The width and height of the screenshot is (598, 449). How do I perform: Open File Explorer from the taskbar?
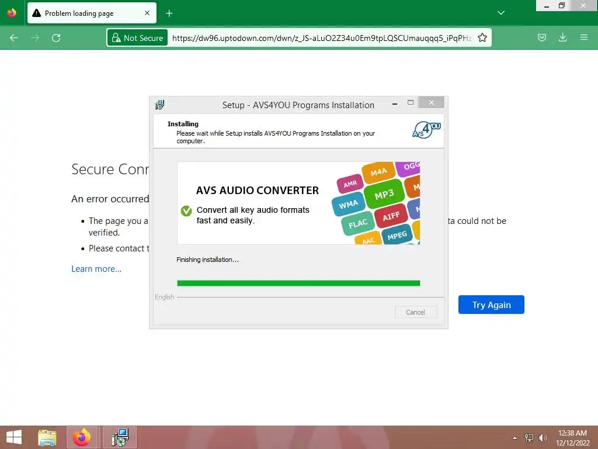coord(47,437)
